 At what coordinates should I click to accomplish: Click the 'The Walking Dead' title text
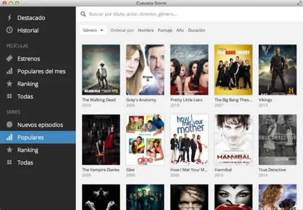(x=99, y=100)
